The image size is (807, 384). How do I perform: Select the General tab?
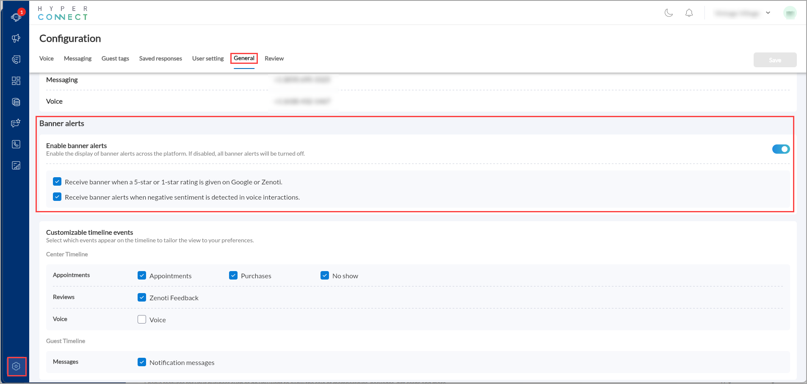click(x=244, y=58)
